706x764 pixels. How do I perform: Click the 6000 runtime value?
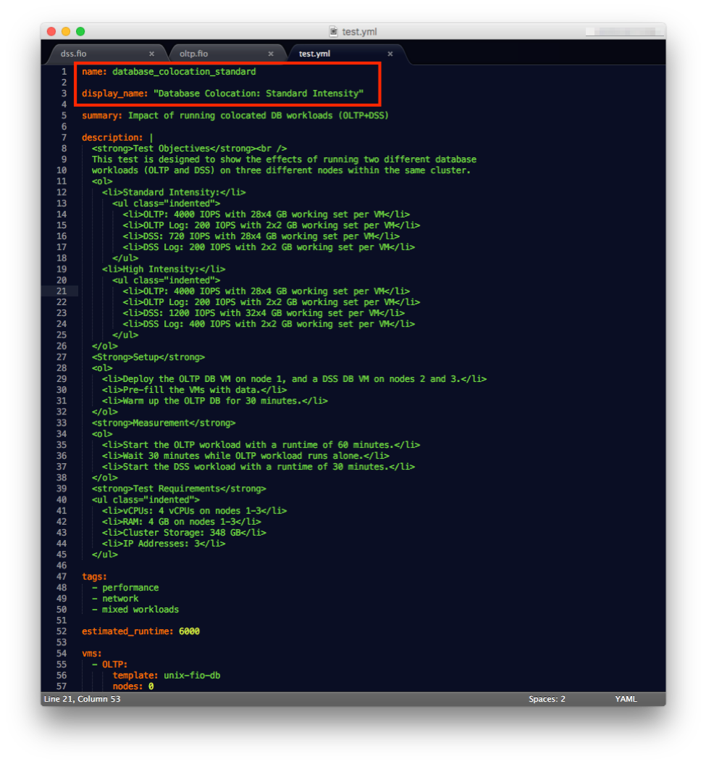[190, 631]
